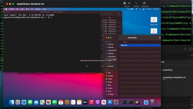This screenshot has width=193, height=109.
Task: Open Music from the Dock
Action: point(91,102)
